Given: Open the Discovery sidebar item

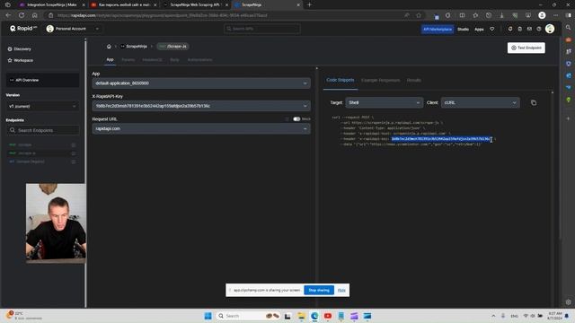Looking at the screenshot, I should point(20,48).
